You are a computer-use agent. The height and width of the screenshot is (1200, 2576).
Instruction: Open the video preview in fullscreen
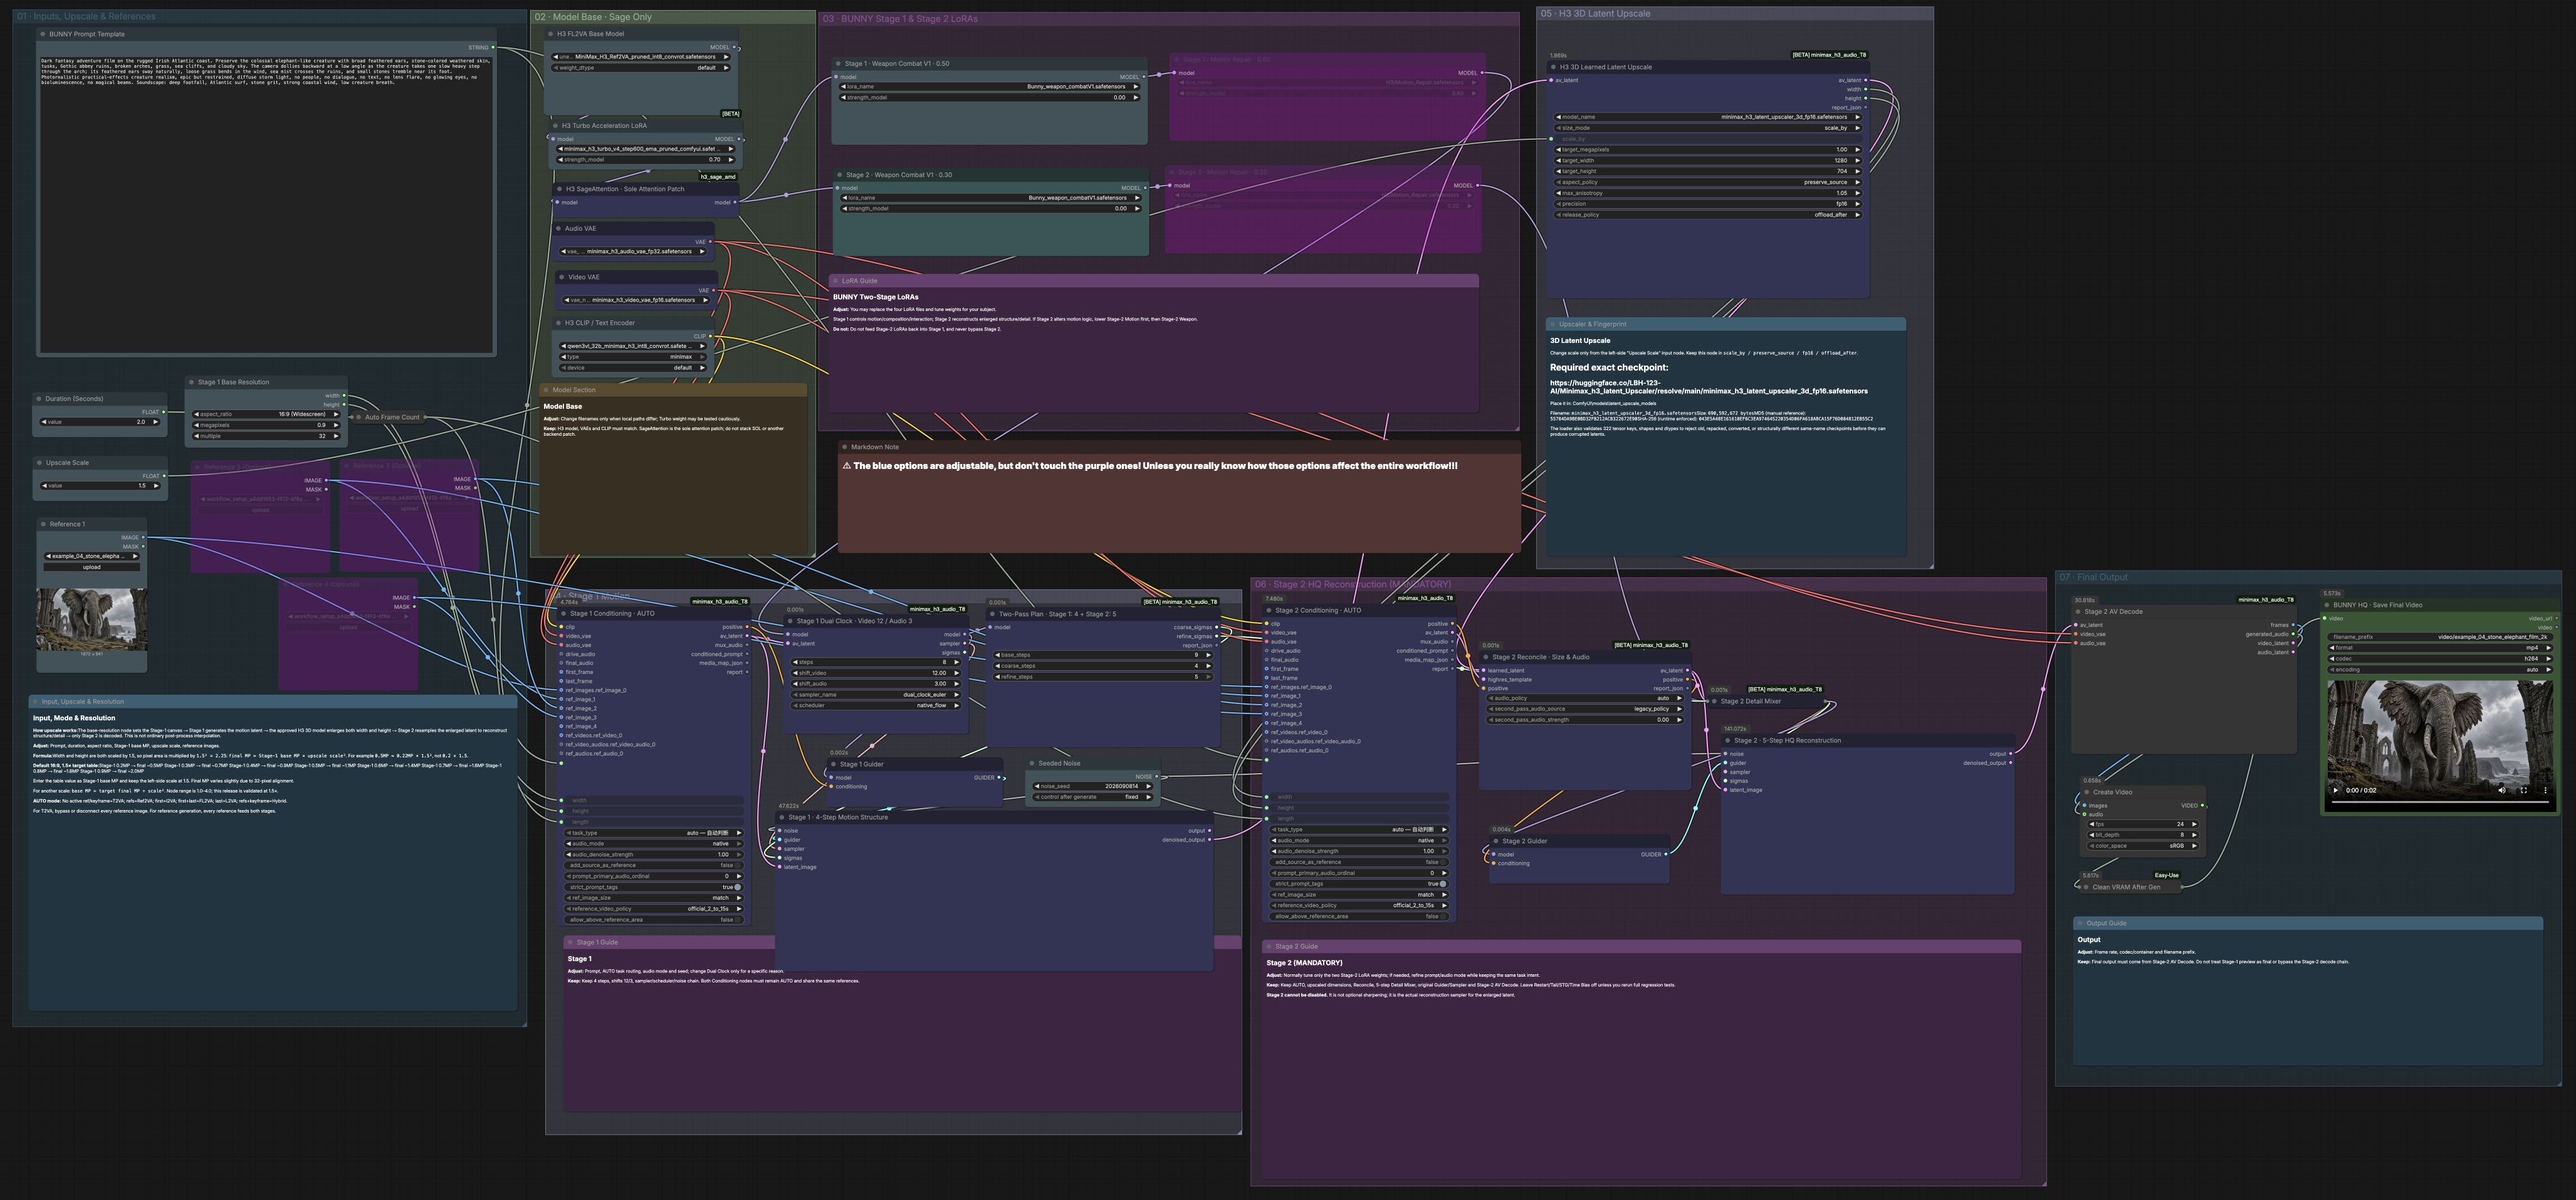pyautogui.click(x=2523, y=790)
